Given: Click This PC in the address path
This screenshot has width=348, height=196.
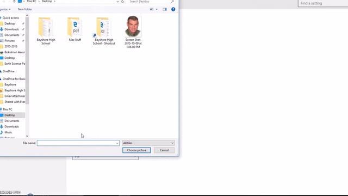Looking at the screenshot, I should [32, 1].
